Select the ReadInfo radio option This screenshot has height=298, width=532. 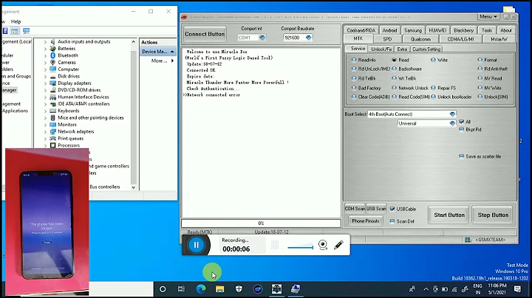coord(354,60)
